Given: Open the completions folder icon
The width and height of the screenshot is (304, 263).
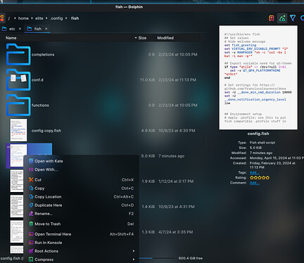Looking at the screenshot, I should click(x=18, y=54).
